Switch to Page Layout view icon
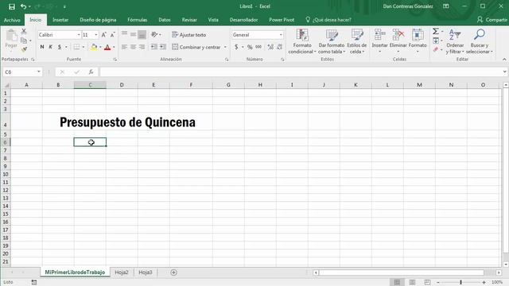 (412, 283)
